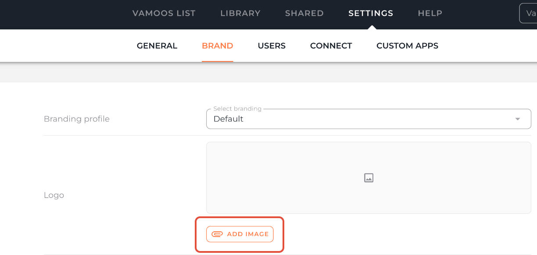Screen dimensions: 537x255
Task: Click the Branding profile label link
Action: (x=77, y=119)
